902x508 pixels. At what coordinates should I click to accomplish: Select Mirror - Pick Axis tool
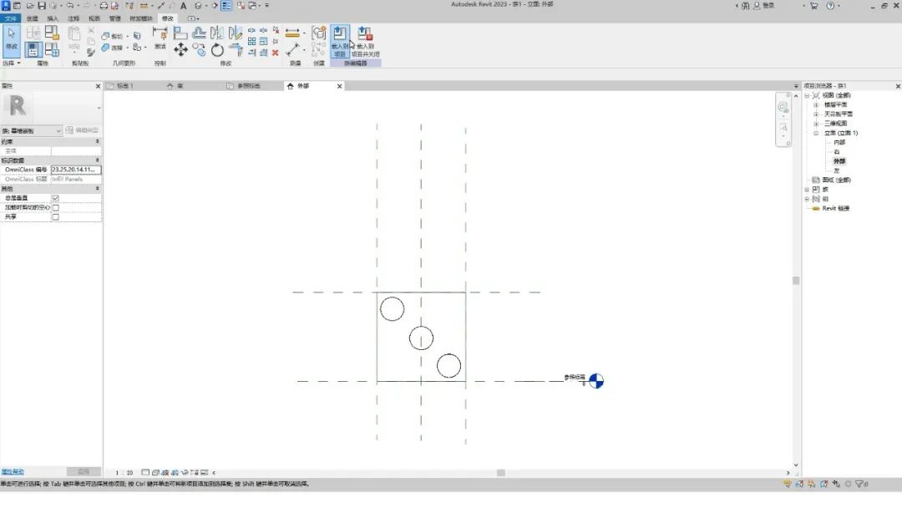click(217, 33)
